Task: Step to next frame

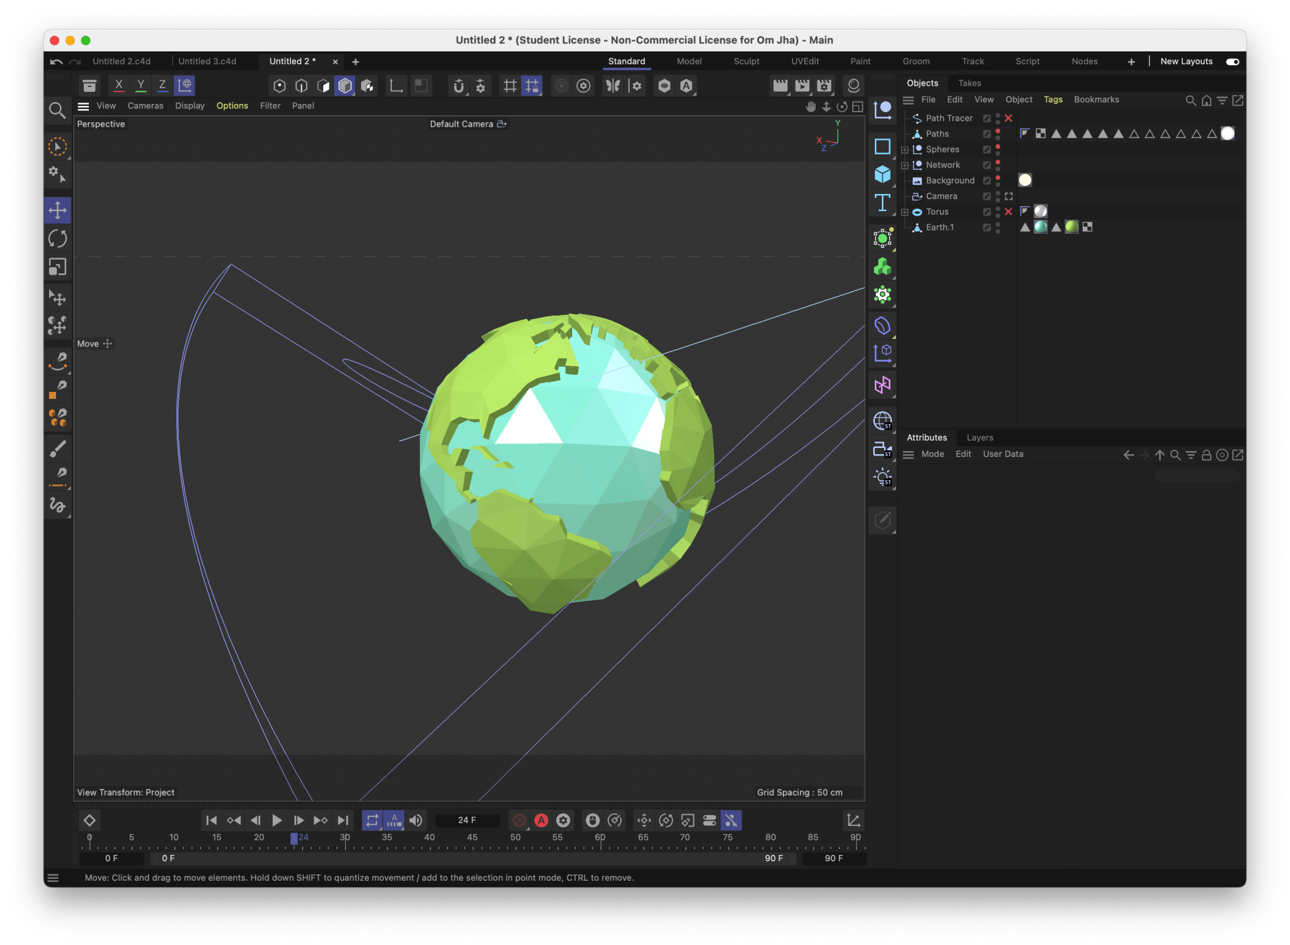Action: coord(299,820)
